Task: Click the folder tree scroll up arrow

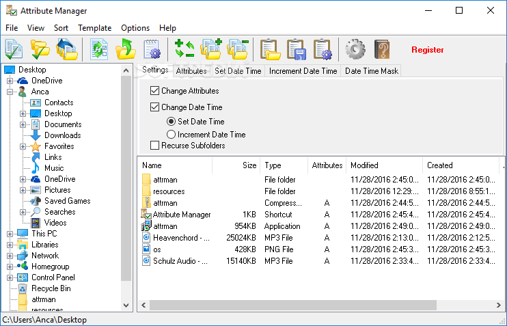Action: (x=126, y=70)
